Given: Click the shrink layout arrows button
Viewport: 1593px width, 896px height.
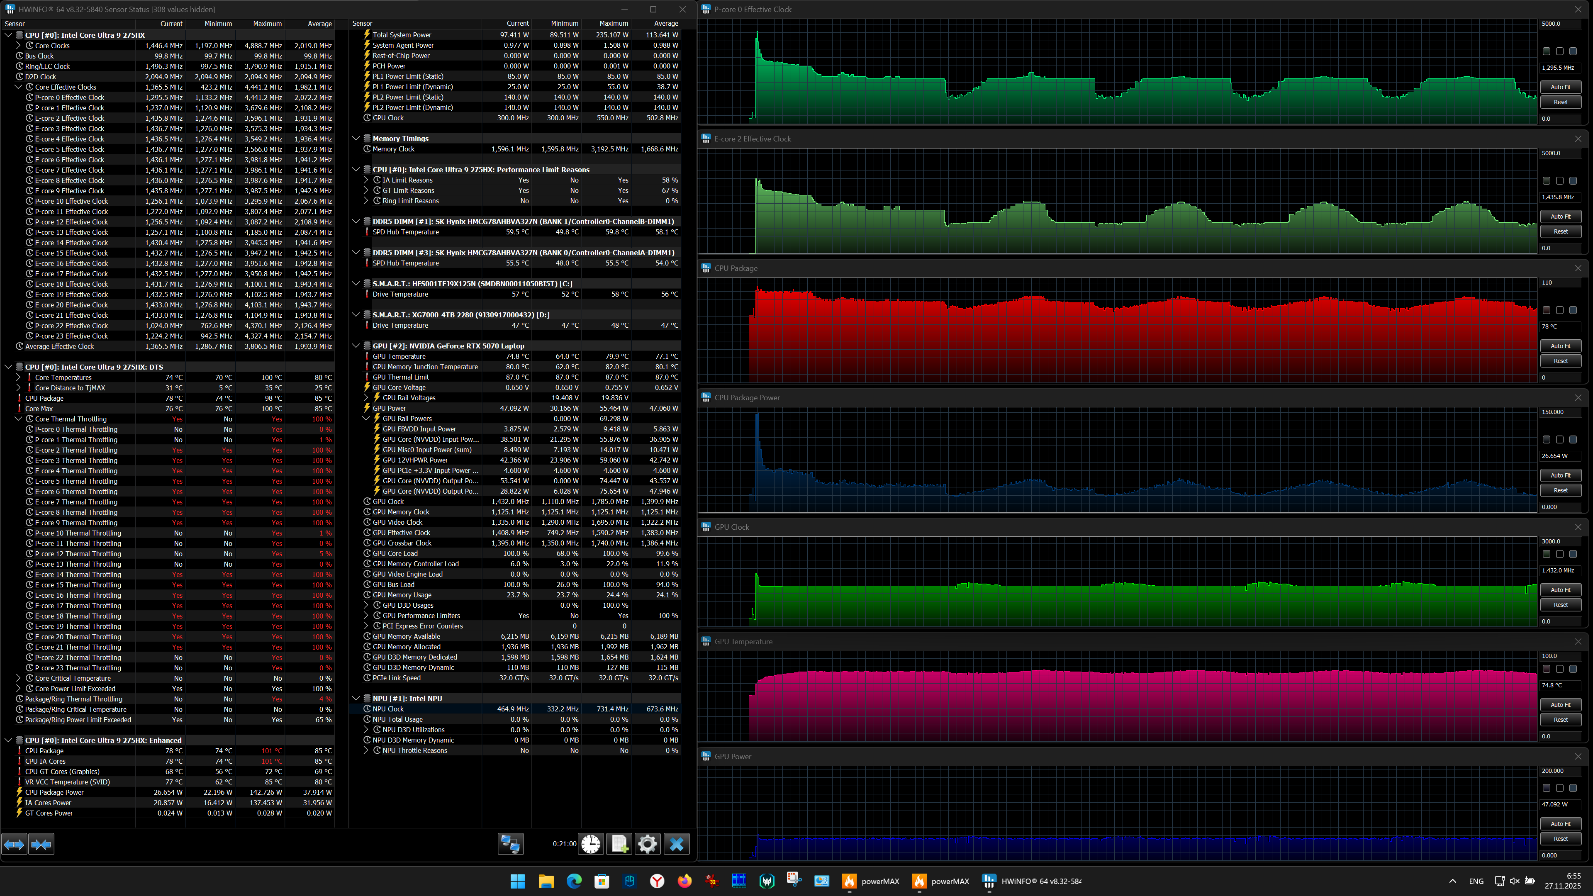Looking at the screenshot, I should 41,844.
